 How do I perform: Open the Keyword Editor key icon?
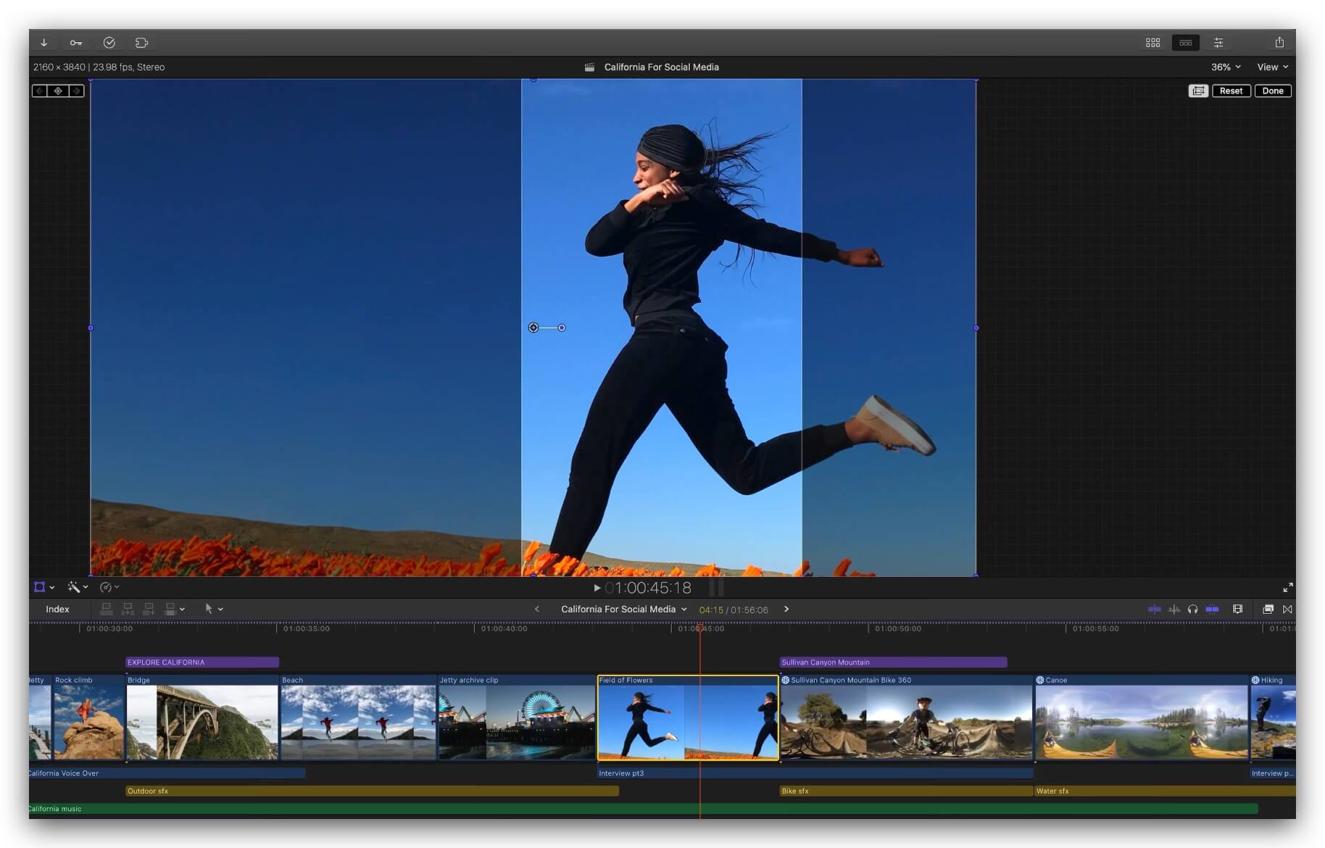76,43
